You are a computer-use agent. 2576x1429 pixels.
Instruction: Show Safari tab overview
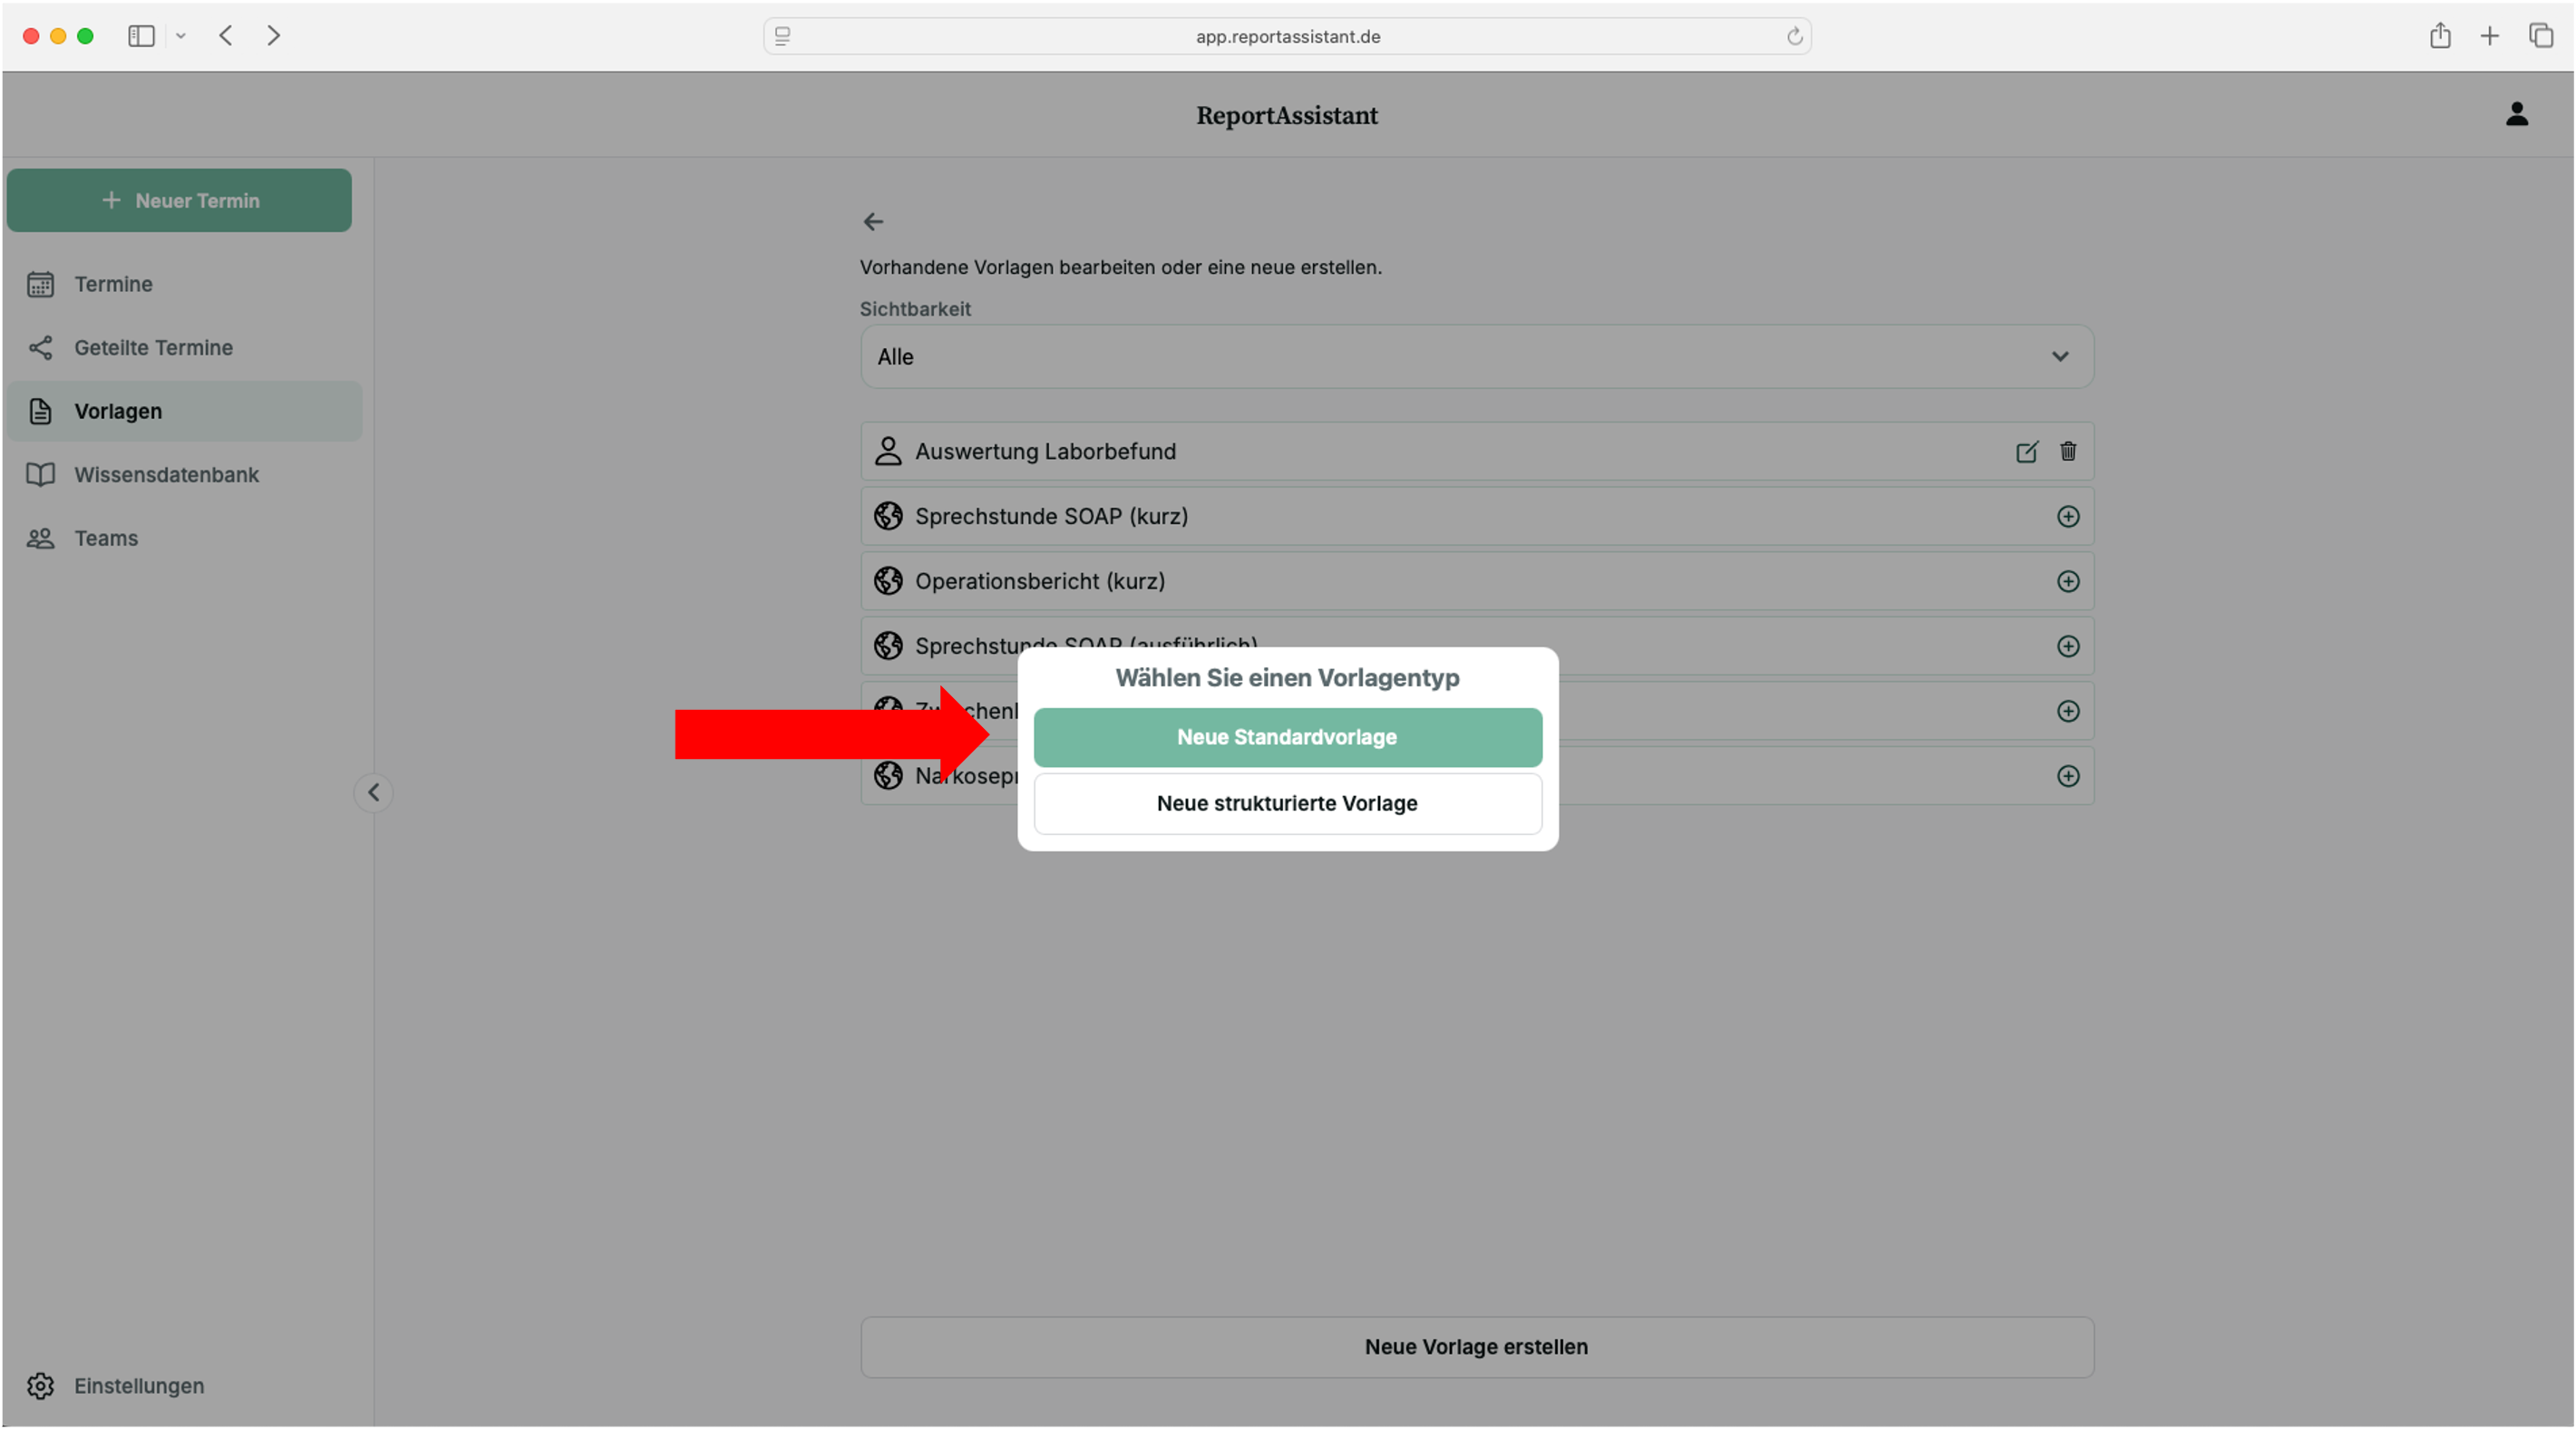(x=2541, y=36)
